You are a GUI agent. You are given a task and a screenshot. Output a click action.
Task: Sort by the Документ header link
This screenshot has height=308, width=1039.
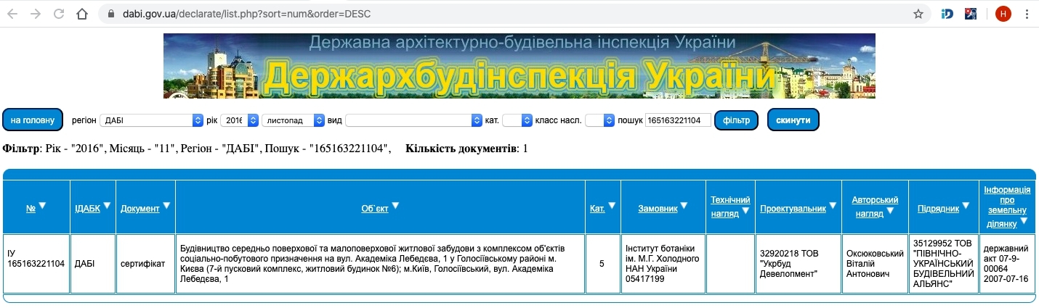tap(140, 209)
